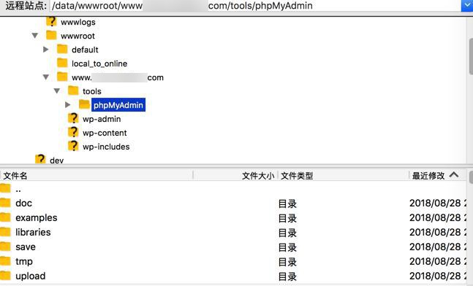Click the 目录 type cell in doc row
The image size is (473, 286).
point(287,204)
